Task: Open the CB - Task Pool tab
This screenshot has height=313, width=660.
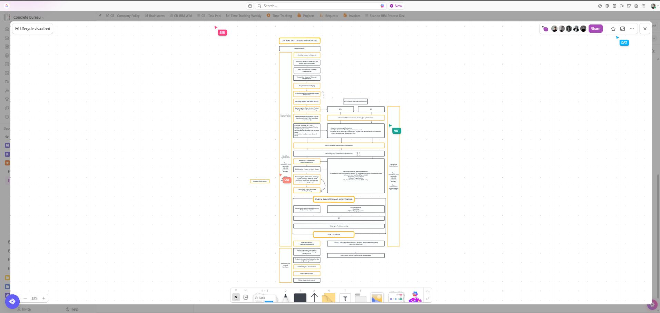Action: click(x=209, y=16)
